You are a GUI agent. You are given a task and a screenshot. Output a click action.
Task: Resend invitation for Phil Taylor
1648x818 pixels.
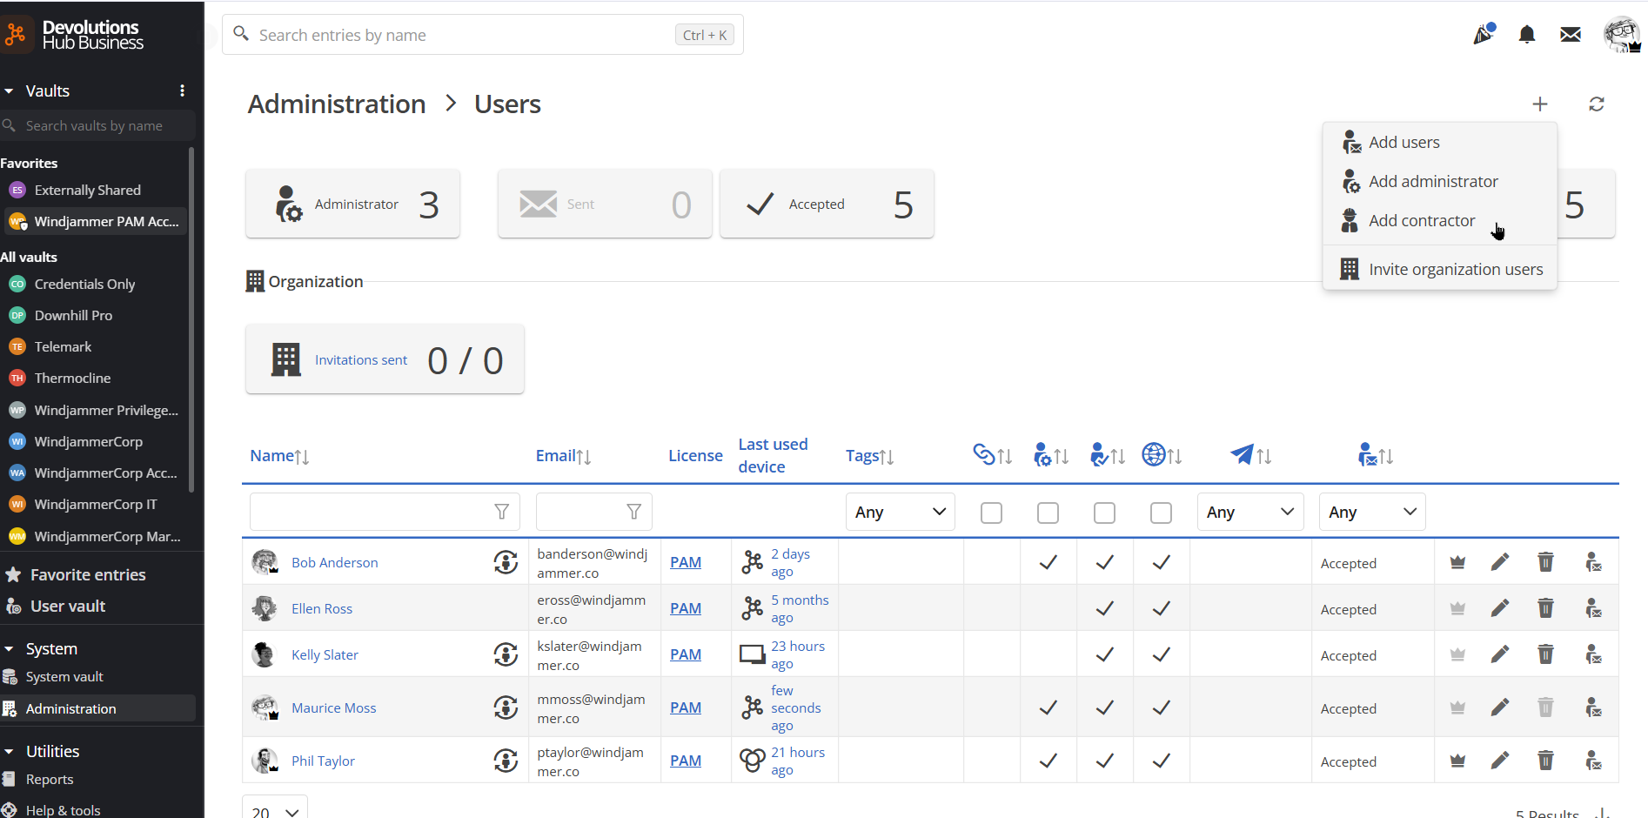tap(1593, 760)
